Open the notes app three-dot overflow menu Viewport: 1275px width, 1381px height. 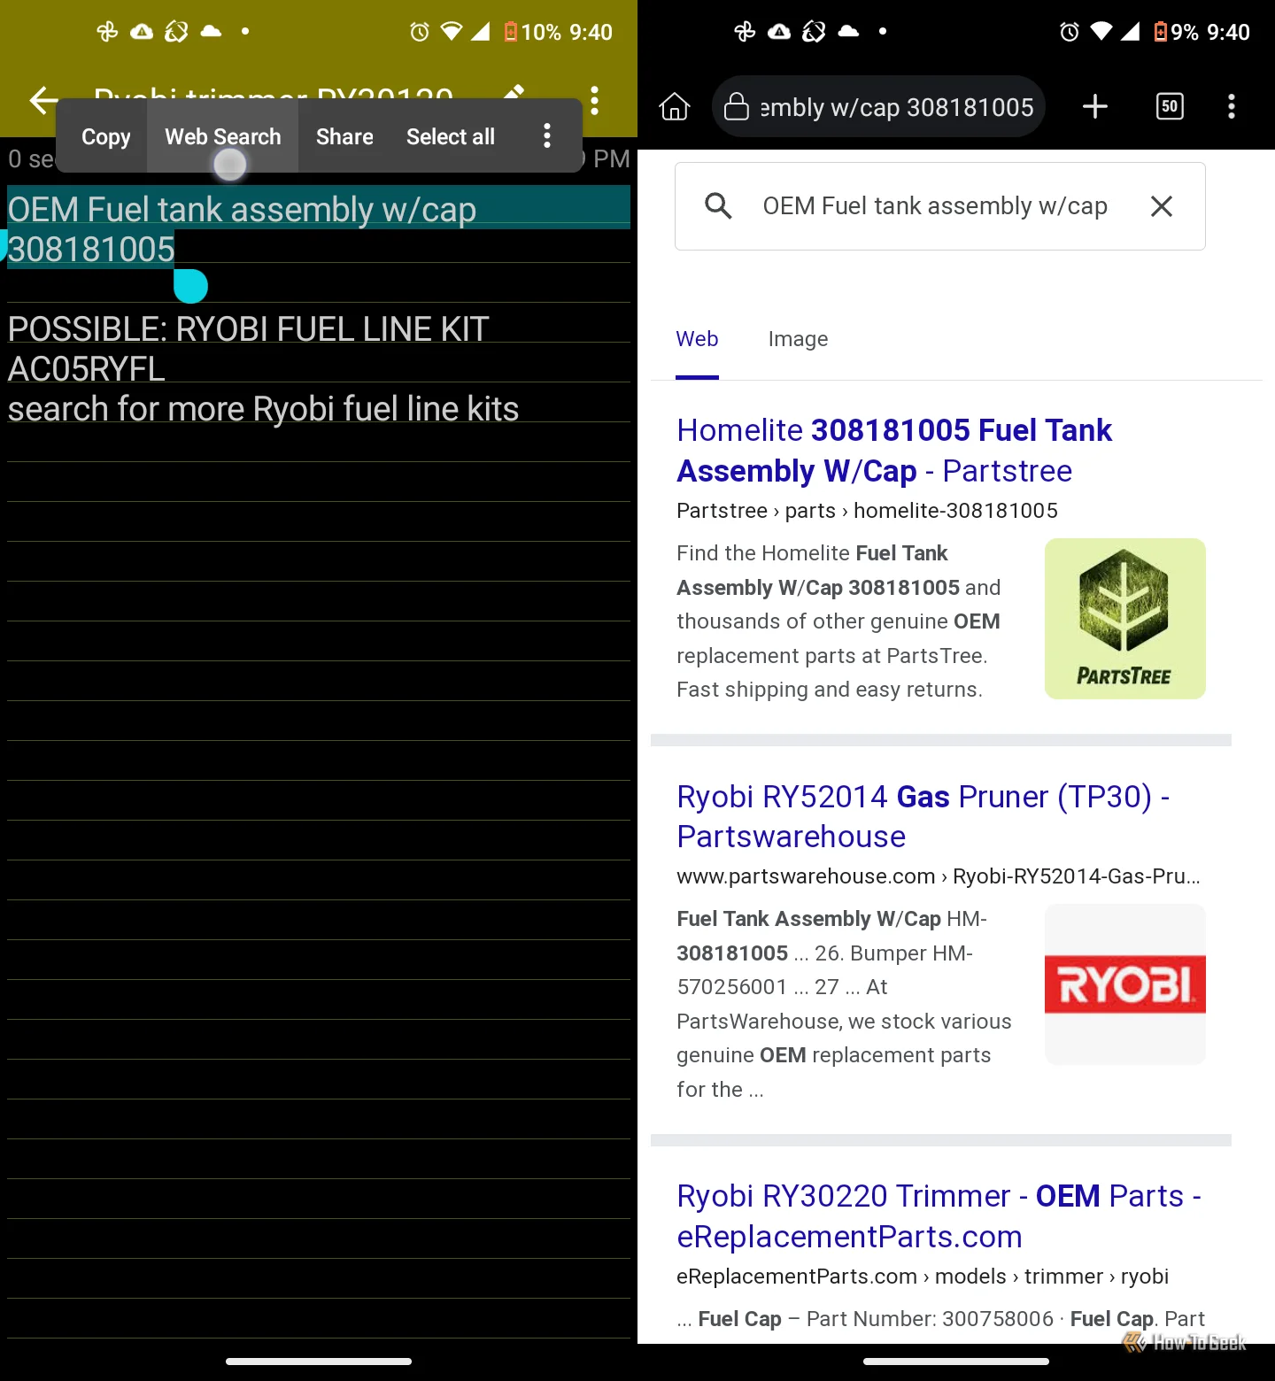(595, 100)
